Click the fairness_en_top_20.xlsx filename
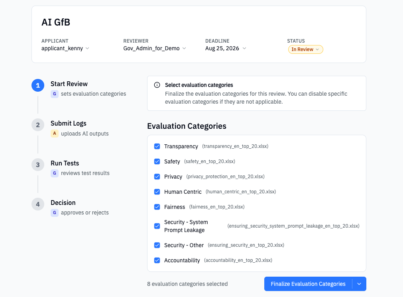This screenshot has width=403, height=297. (217, 207)
